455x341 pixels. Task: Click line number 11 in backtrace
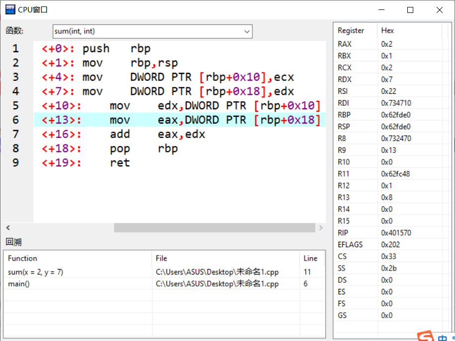[x=307, y=272]
